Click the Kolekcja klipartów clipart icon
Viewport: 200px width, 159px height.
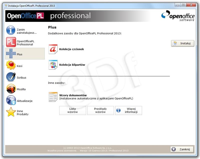click(53, 65)
